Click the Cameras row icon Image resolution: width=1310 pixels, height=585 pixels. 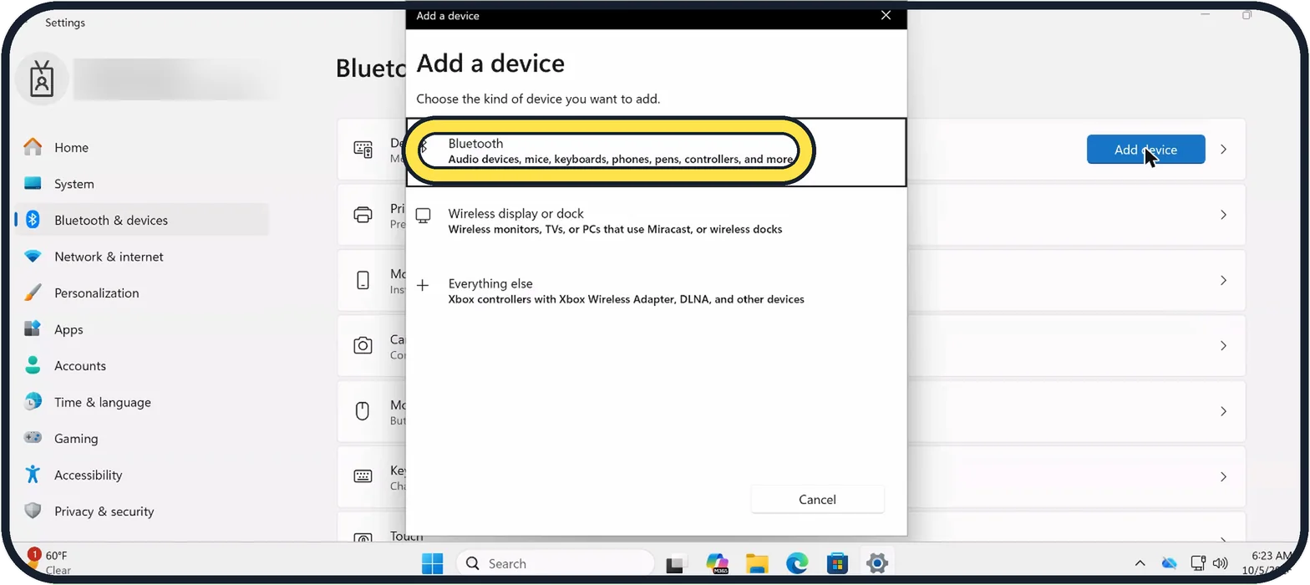click(363, 345)
